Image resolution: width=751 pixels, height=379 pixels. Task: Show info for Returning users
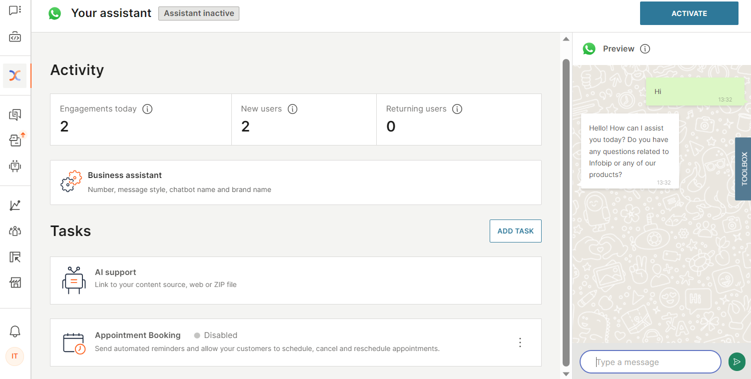(457, 109)
